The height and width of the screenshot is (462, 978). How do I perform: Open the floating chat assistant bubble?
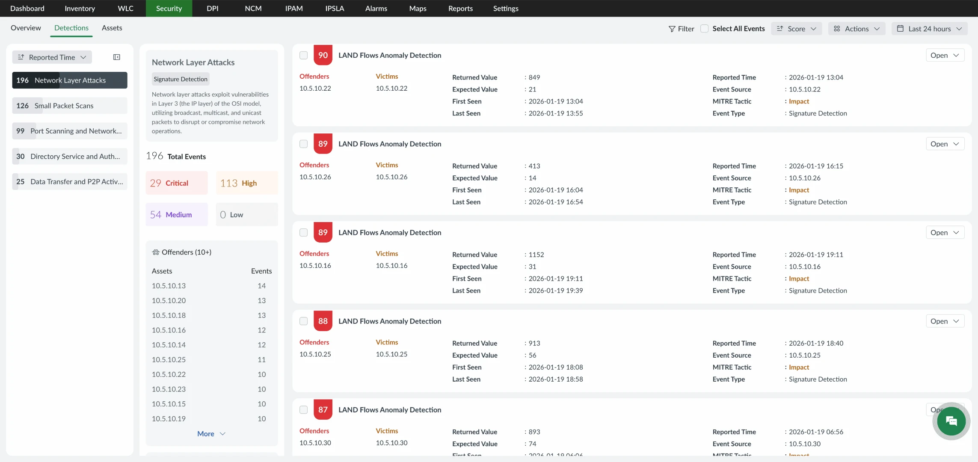[x=951, y=421]
